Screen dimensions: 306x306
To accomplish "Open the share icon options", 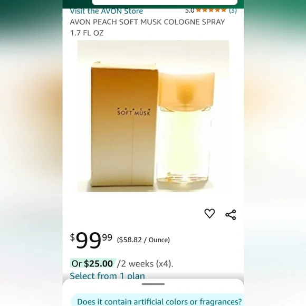I will (231, 215).
